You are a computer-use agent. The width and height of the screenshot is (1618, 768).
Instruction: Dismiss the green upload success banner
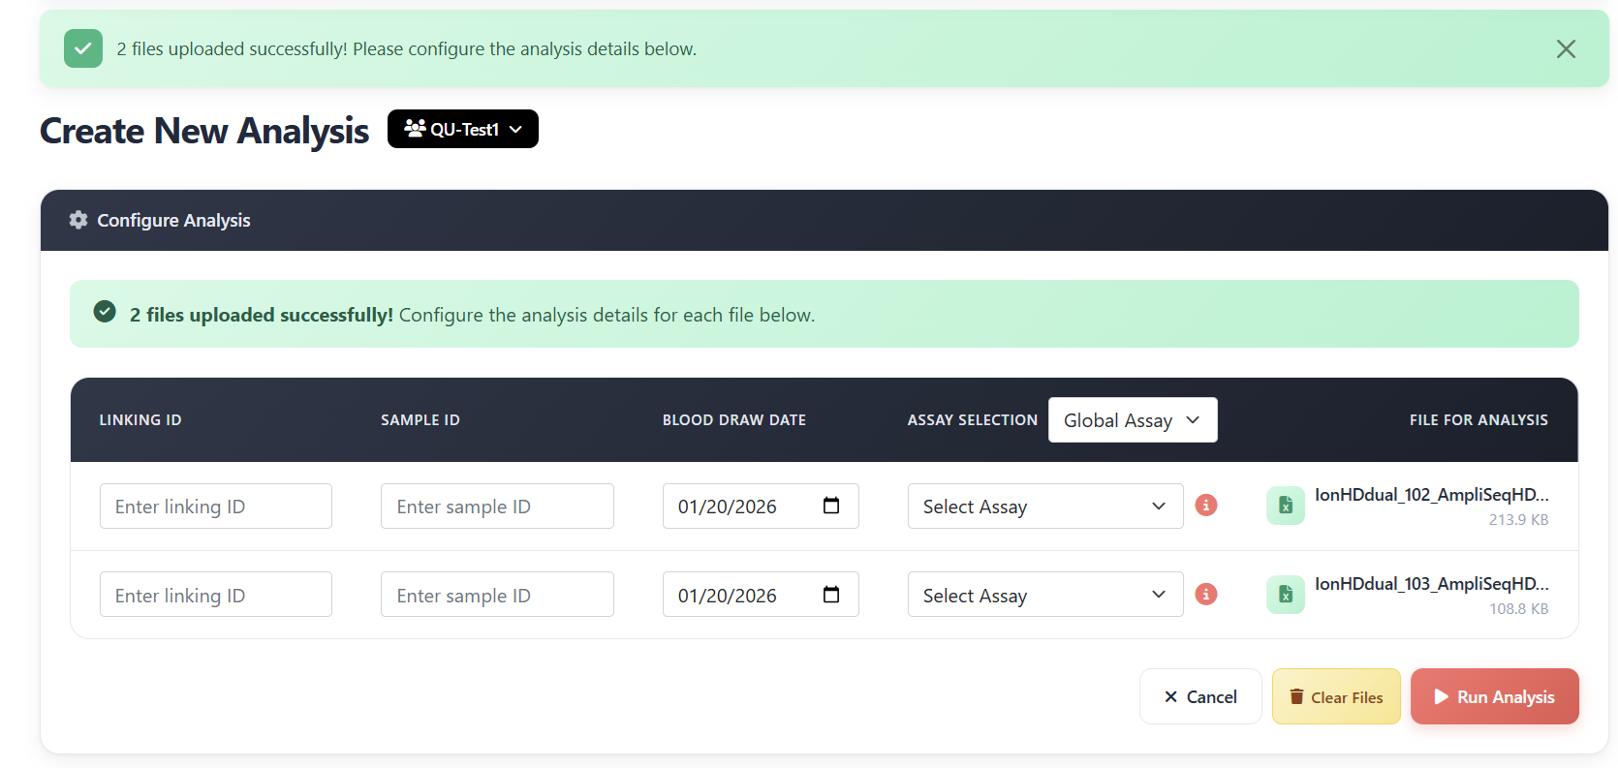point(1565,49)
